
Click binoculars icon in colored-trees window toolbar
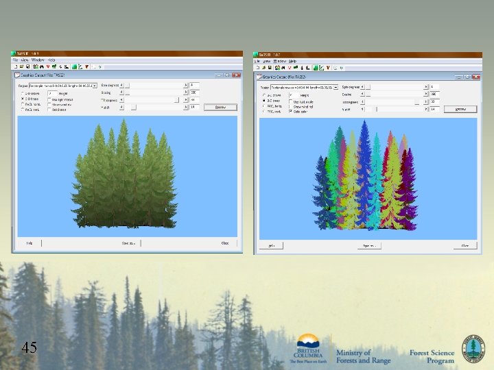pos(283,68)
